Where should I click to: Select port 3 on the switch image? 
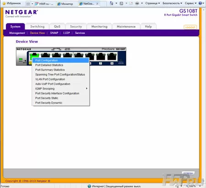point(56,55)
